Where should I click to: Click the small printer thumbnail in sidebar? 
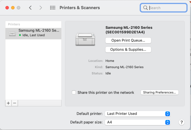(13, 33)
